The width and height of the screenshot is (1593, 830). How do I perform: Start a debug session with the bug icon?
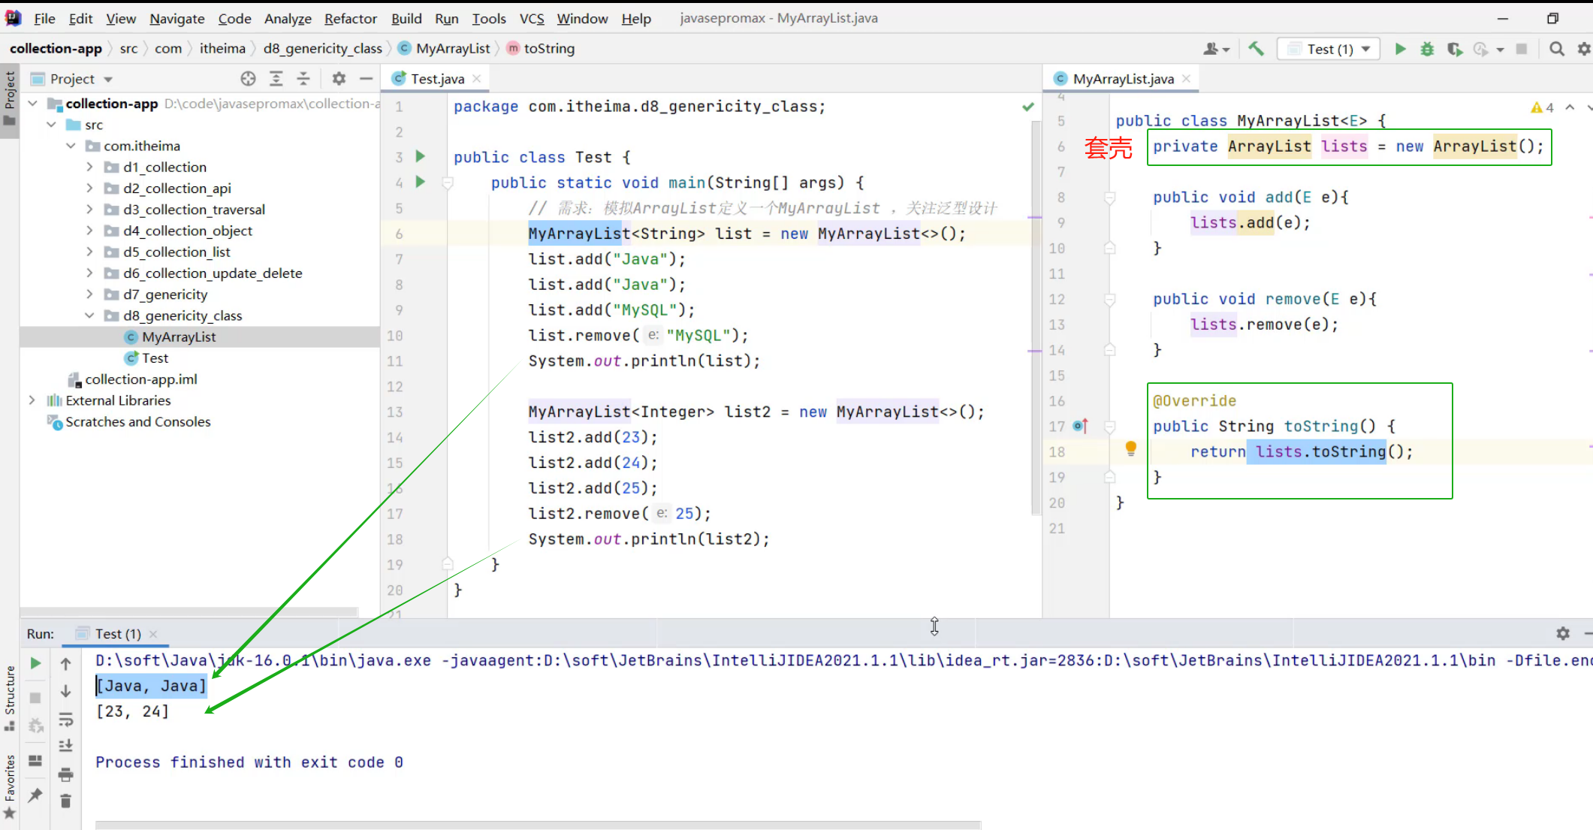click(1427, 49)
